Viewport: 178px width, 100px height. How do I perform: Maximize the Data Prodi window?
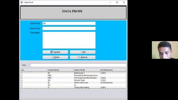117,2
